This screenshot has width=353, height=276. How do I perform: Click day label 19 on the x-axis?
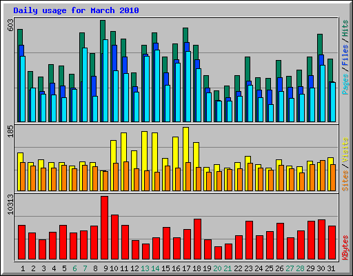207,268
